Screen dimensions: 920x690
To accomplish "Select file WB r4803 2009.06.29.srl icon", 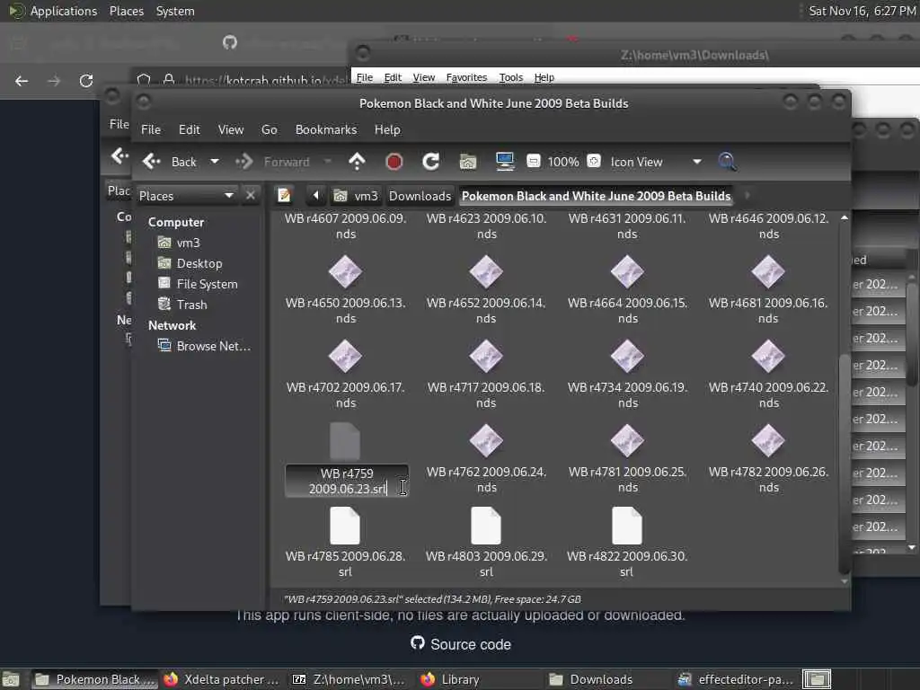I will click(x=486, y=526).
